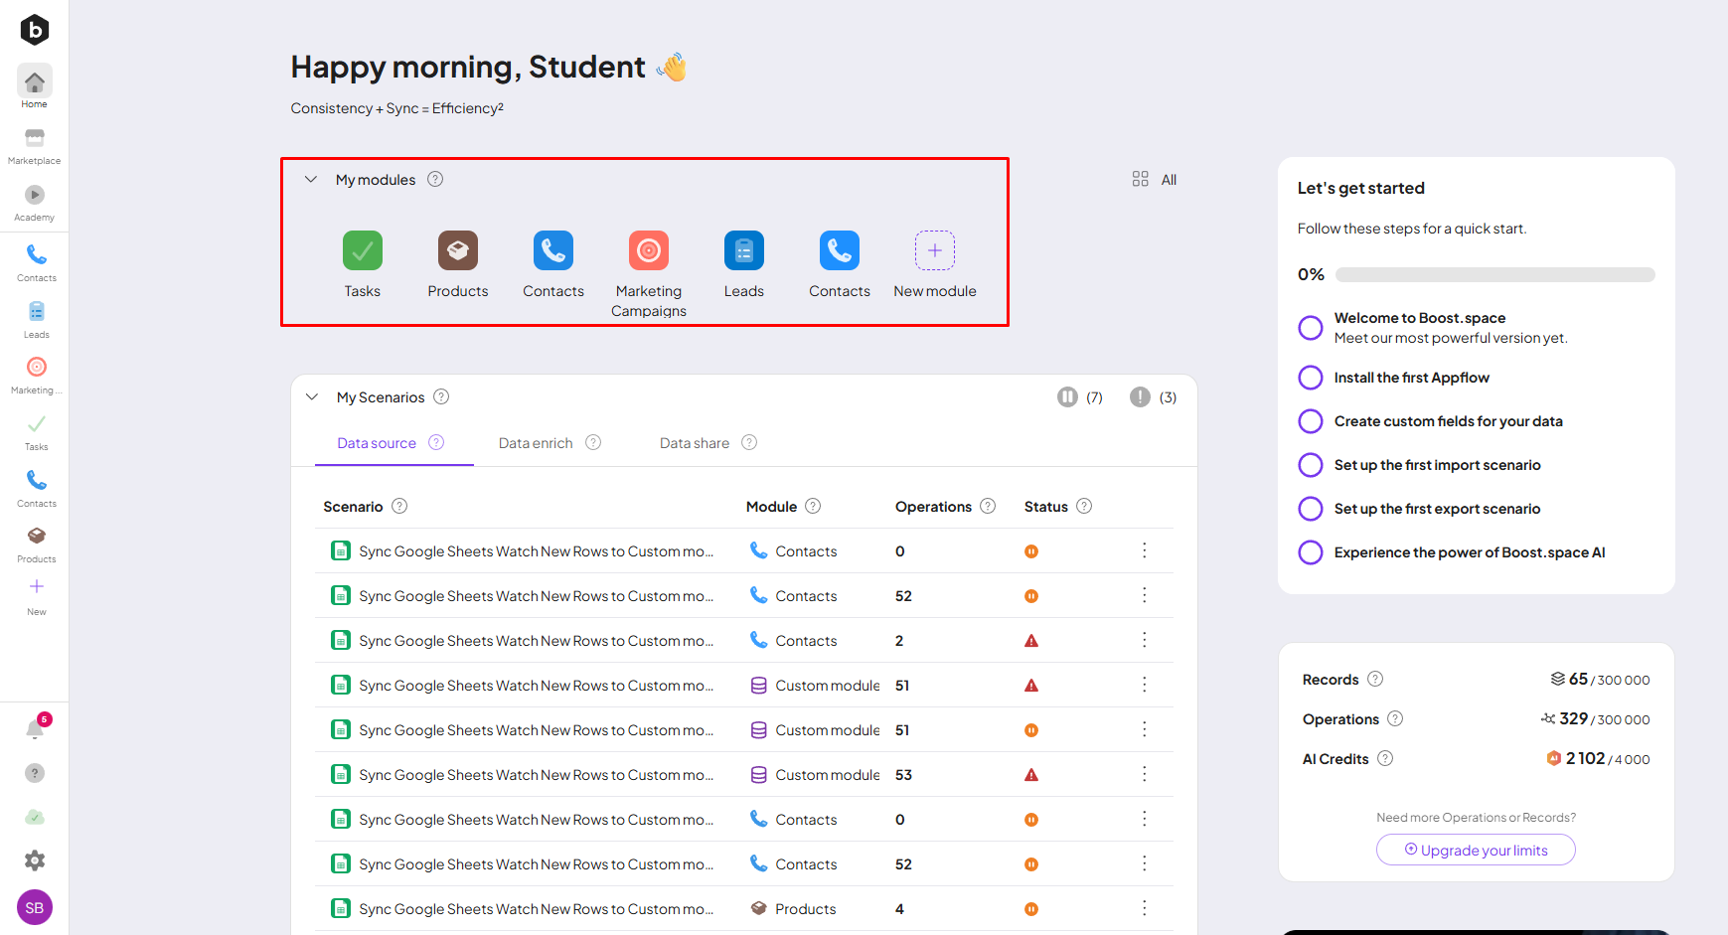Check the Welcome to Boost.space step circle
This screenshot has height=935, width=1728.
[x=1311, y=328]
